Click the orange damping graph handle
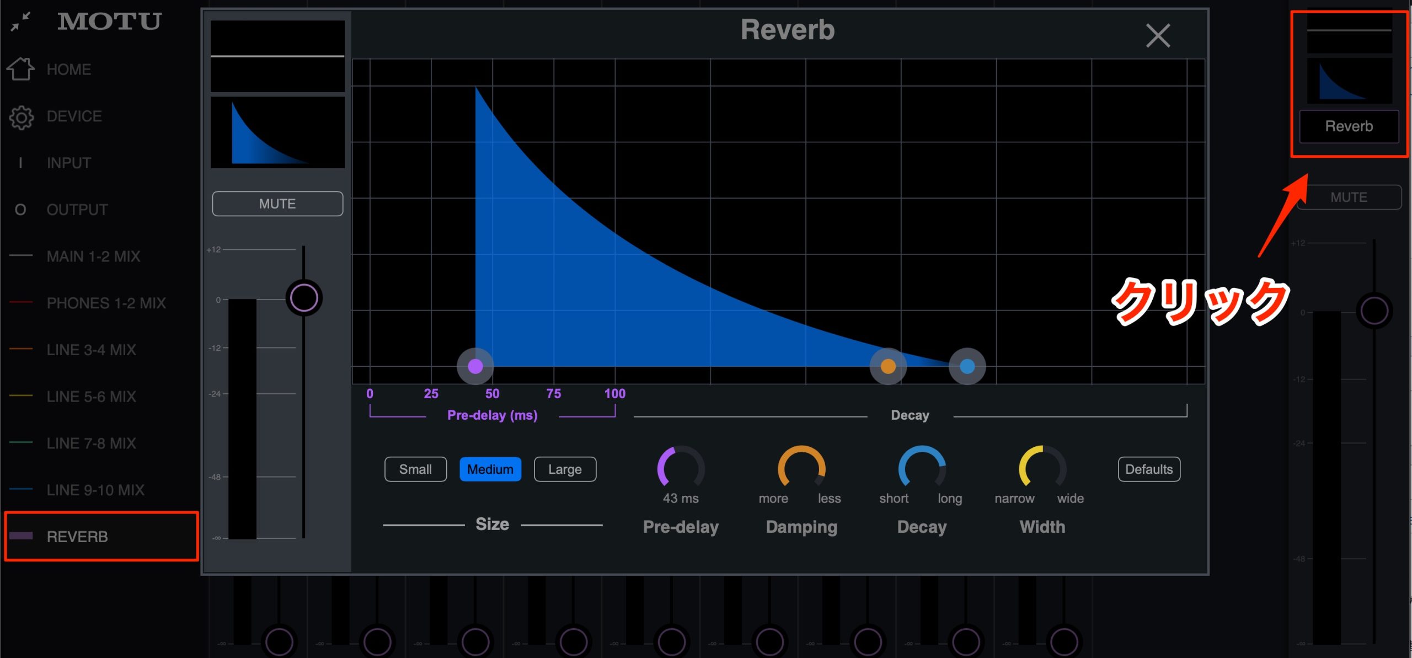Image resolution: width=1412 pixels, height=658 pixels. (888, 366)
